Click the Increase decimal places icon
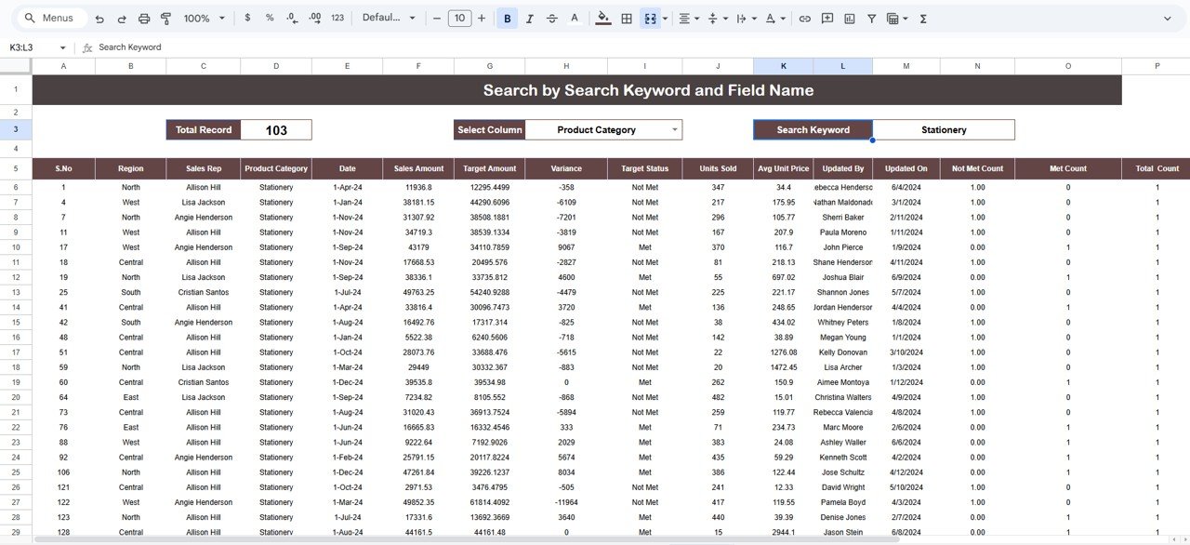Image resolution: width=1190 pixels, height=545 pixels. coord(316,18)
